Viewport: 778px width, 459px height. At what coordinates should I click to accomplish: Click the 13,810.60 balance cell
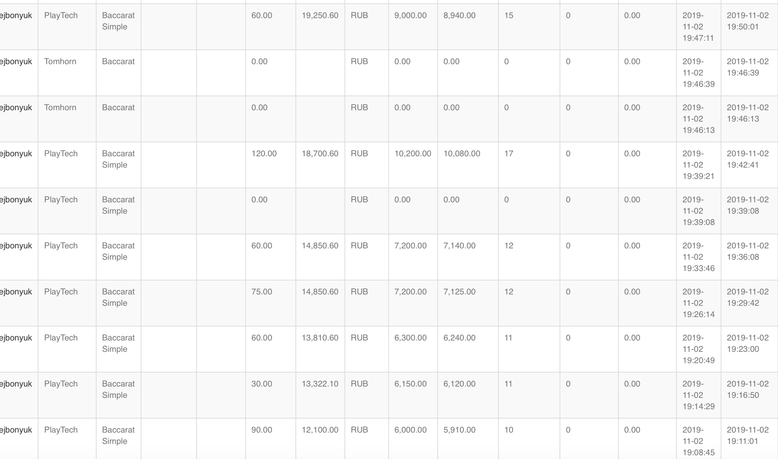(x=320, y=338)
